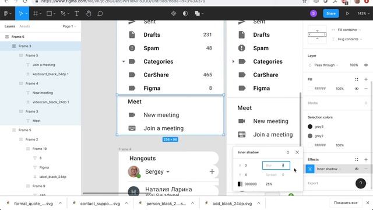
Task: Select the Hand tool
Action: point(89,13)
